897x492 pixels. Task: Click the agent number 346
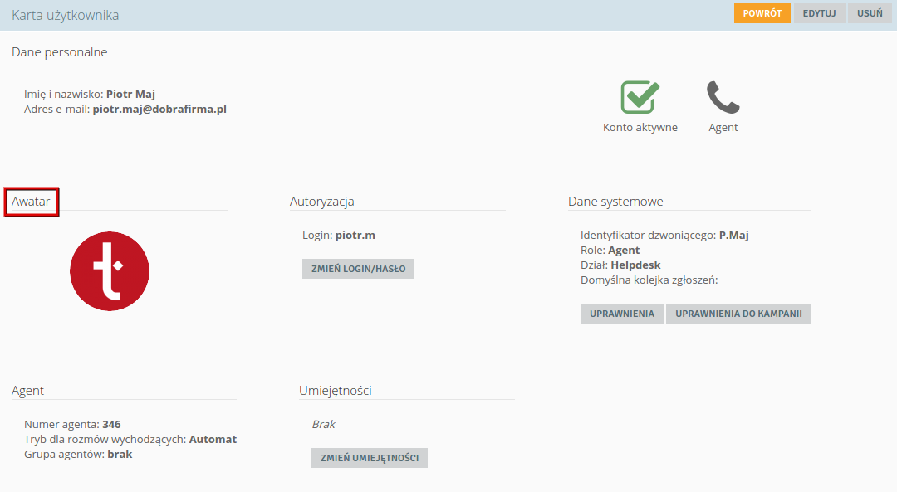111,425
